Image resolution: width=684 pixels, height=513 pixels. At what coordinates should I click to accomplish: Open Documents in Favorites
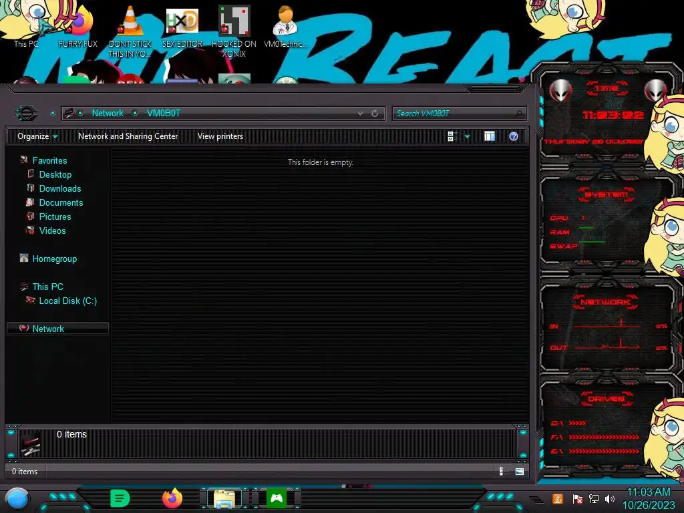[61, 202]
